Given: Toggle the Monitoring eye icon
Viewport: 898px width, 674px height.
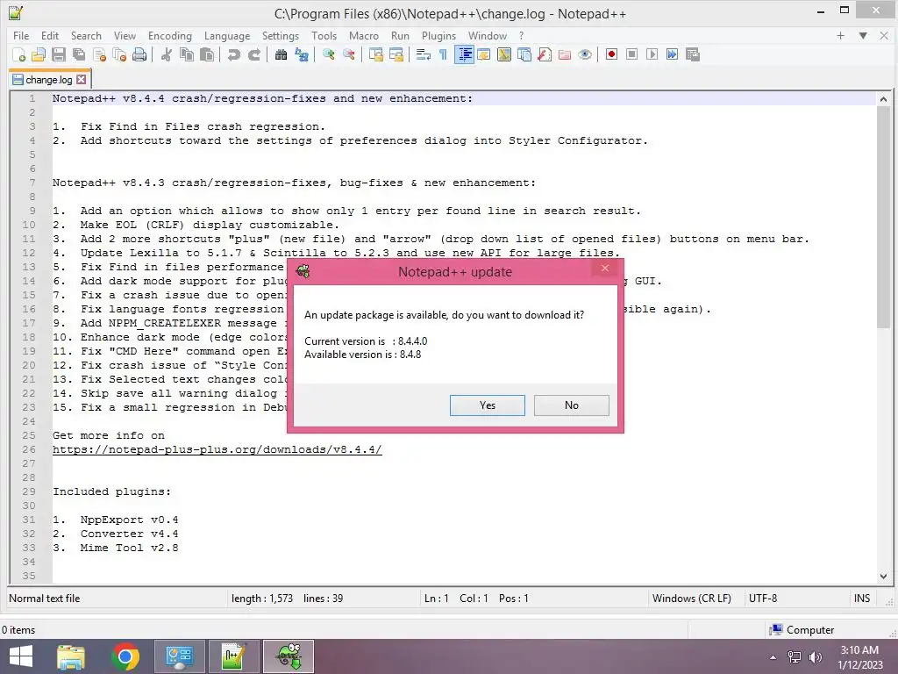Looking at the screenshot, I should click(585, 54).
